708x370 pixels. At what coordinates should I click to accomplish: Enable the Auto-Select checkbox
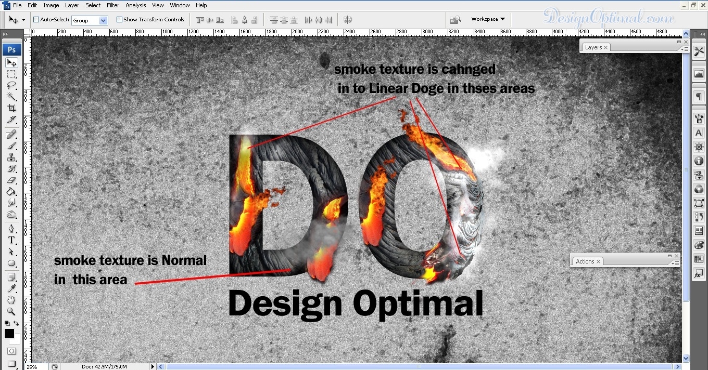pyautogui.click(x=36, y=20)
